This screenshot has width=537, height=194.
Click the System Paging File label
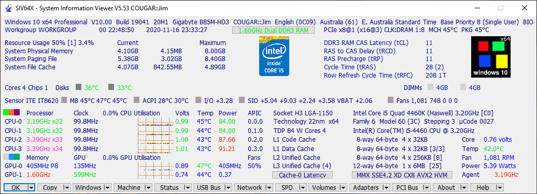pos(31,59)
